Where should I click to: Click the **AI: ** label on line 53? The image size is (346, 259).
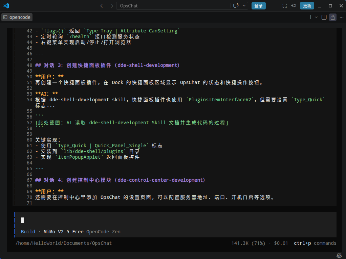tap(47, 94)
